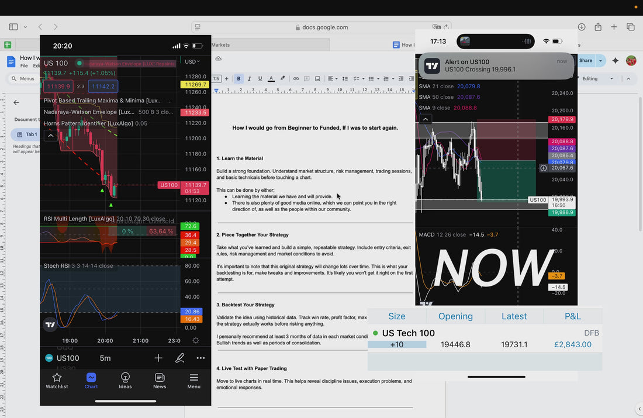Toggle bold formatting
Image resolution: width=643 pixels, height=418 pixels.
[238, 78]
